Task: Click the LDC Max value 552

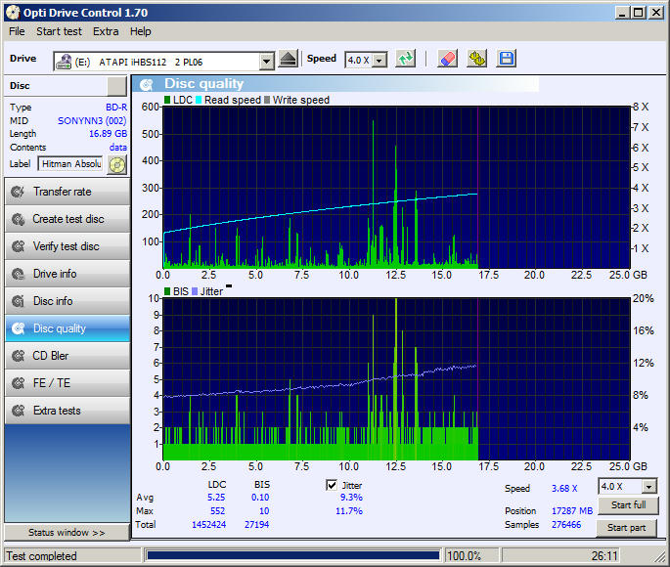Action: pyautogui.click(x=217, y=511)
